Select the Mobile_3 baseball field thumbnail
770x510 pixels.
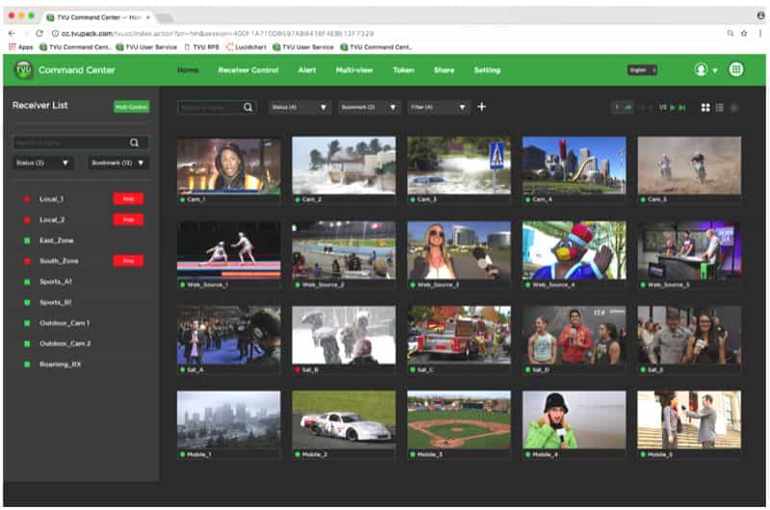[x=459, y=420]
